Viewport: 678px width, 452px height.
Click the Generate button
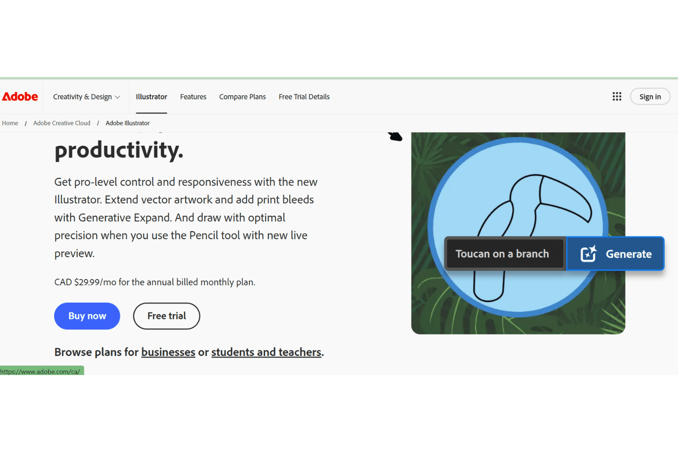click(615, 254)
